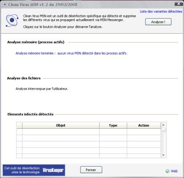Click the Fermer button
The image size is (184, 178).
click(x=91, y=170)
